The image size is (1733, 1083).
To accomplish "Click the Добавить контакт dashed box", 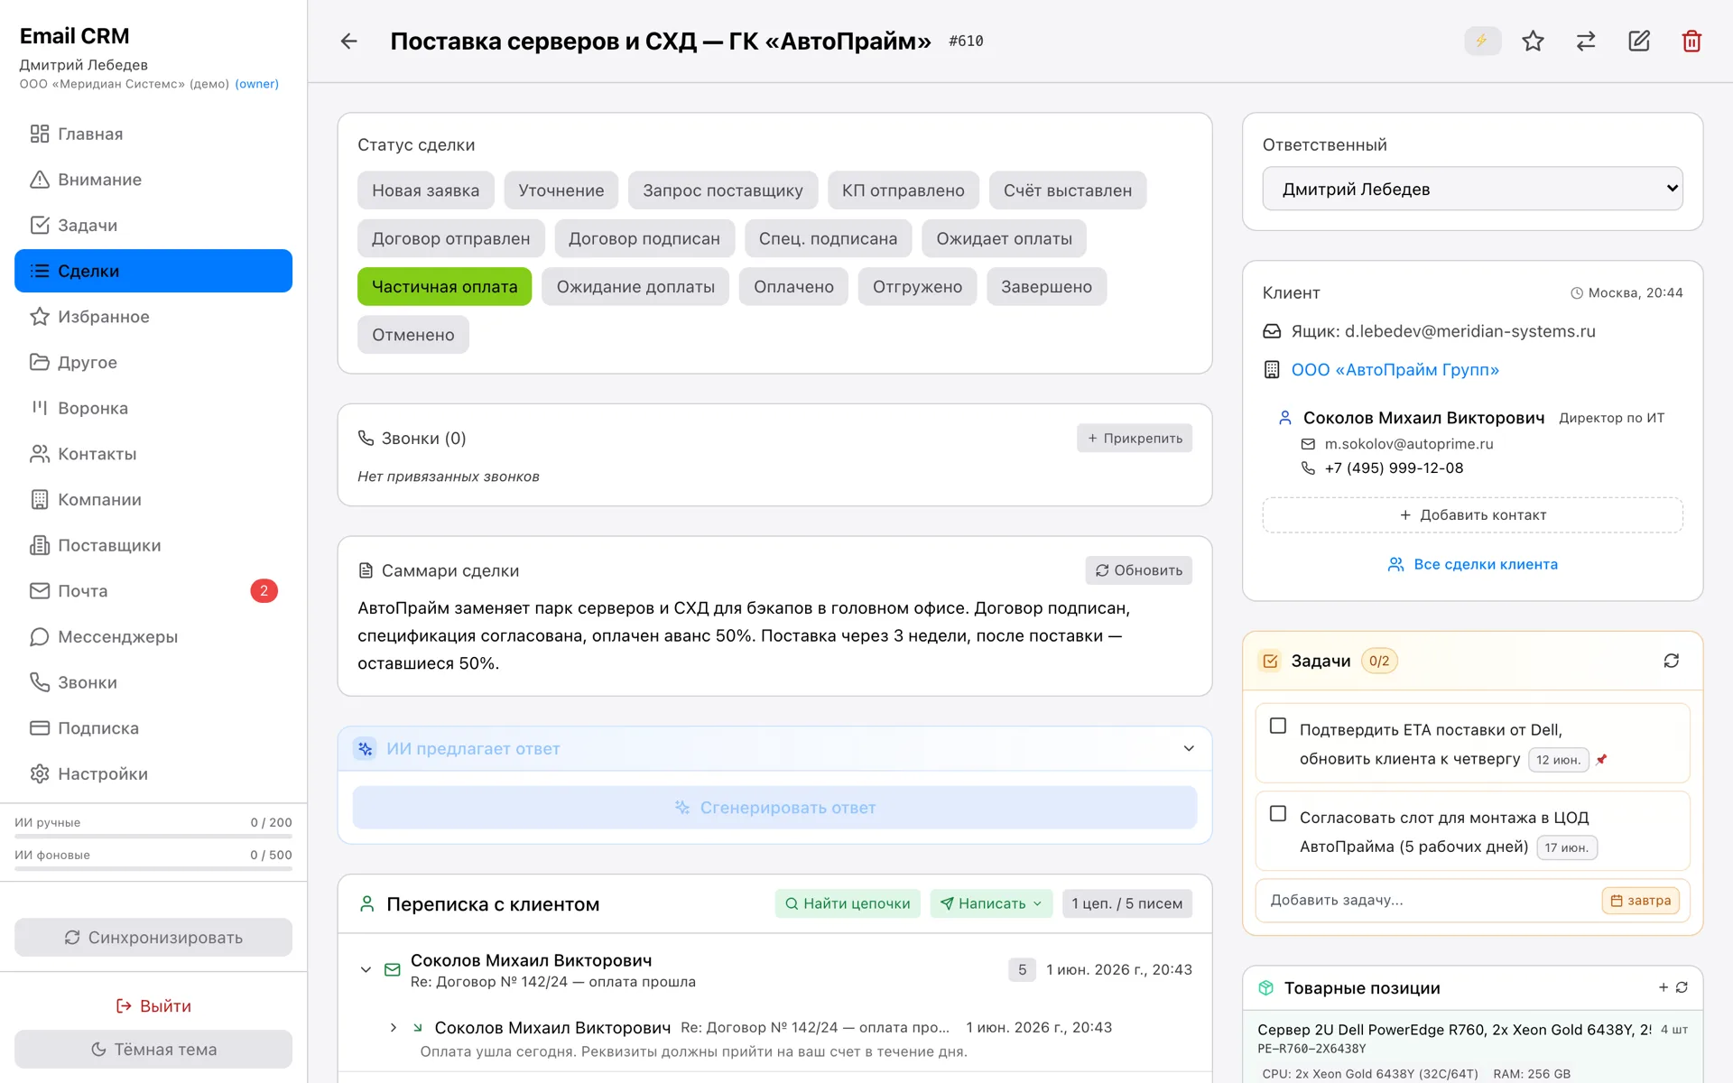I will (x=1472, y=514).
